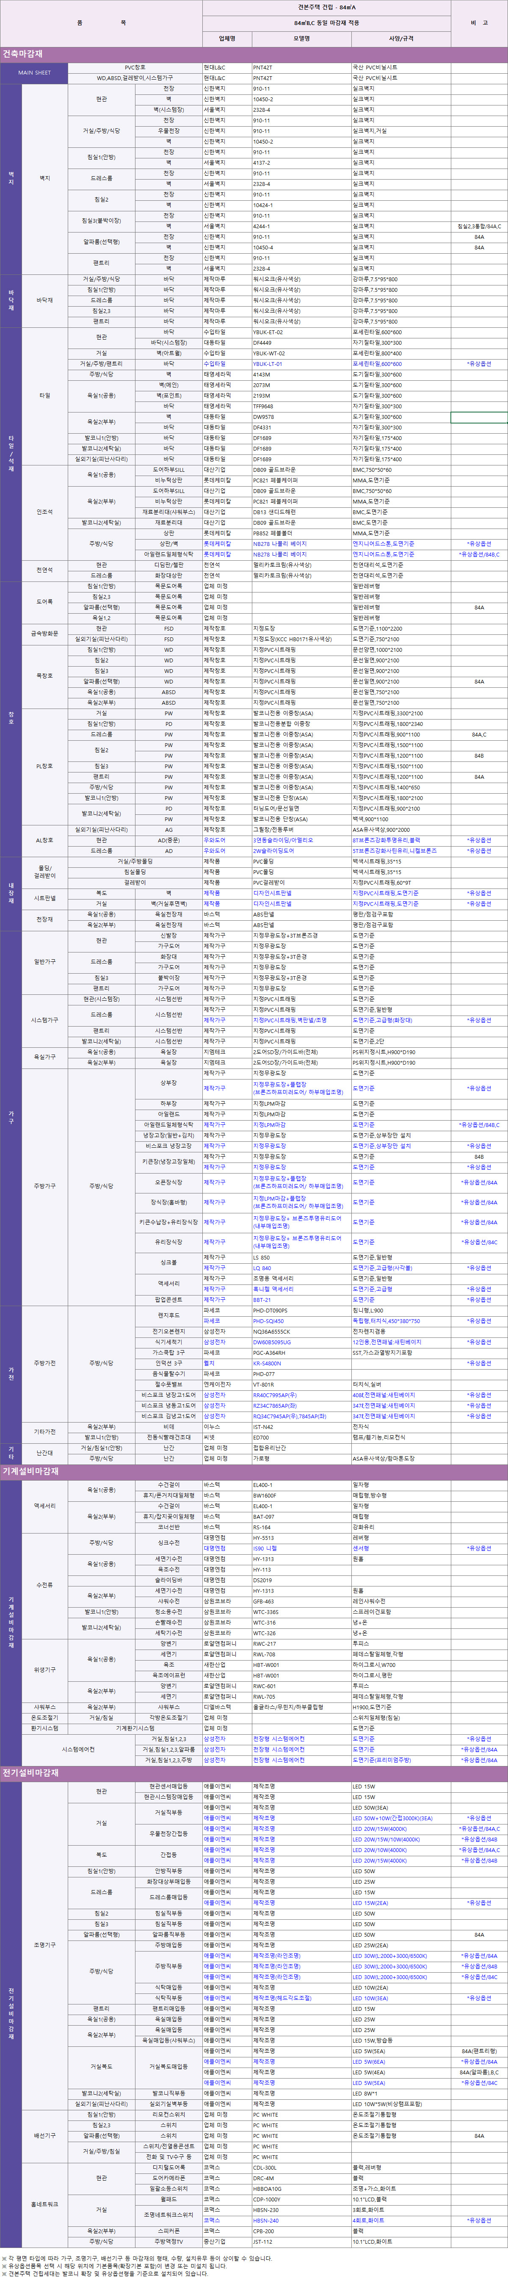
Task: Click the 일반가구 category cell
Action: point(45,962)
